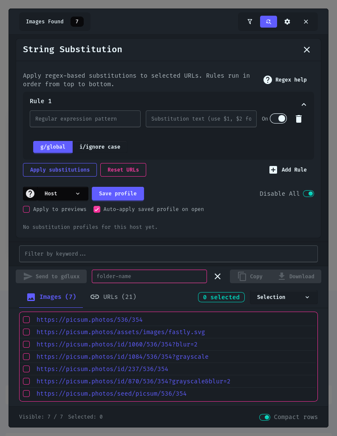
Task: Click the Regular expression pattern field
Action: pos(85,119)
